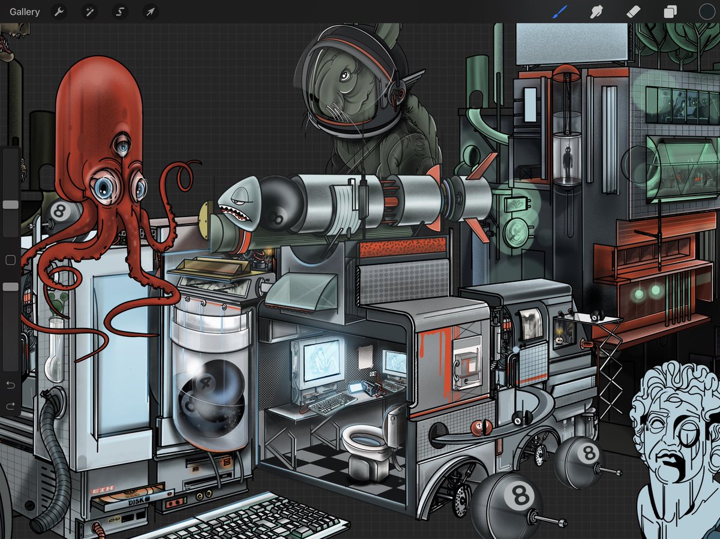The height and width of the screenshot is (539, 720).
Task: Open the Gallery
Action: coord(25,11)
